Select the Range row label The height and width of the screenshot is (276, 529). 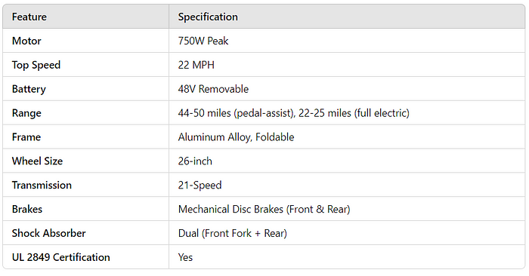point(26,113)
